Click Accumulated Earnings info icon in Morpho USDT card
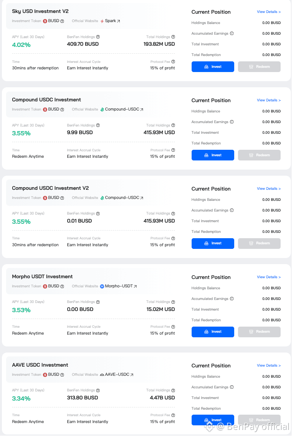Viewport: 292px width, 436px height. [x=232, y=299]
